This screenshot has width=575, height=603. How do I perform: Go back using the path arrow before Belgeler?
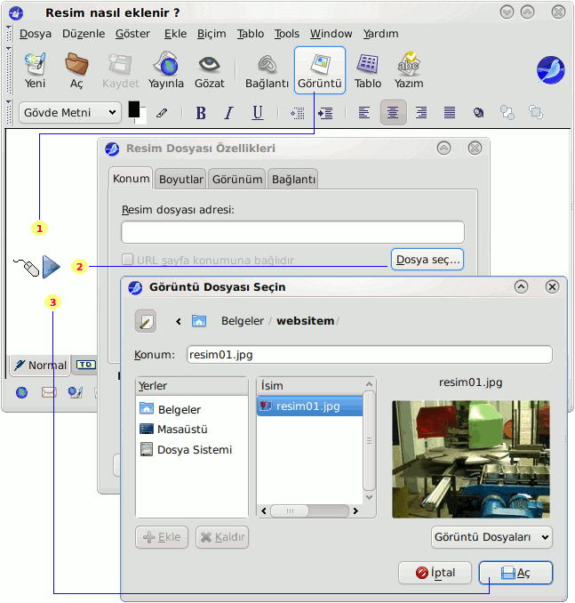pyautogui.click(x=179, y=321)
